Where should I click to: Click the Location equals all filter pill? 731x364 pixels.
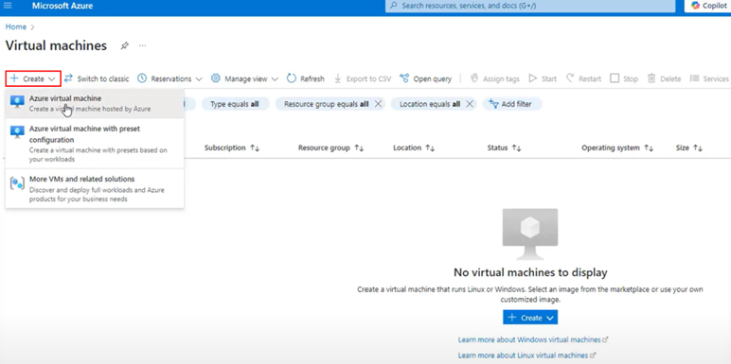[x=434, y=104]
